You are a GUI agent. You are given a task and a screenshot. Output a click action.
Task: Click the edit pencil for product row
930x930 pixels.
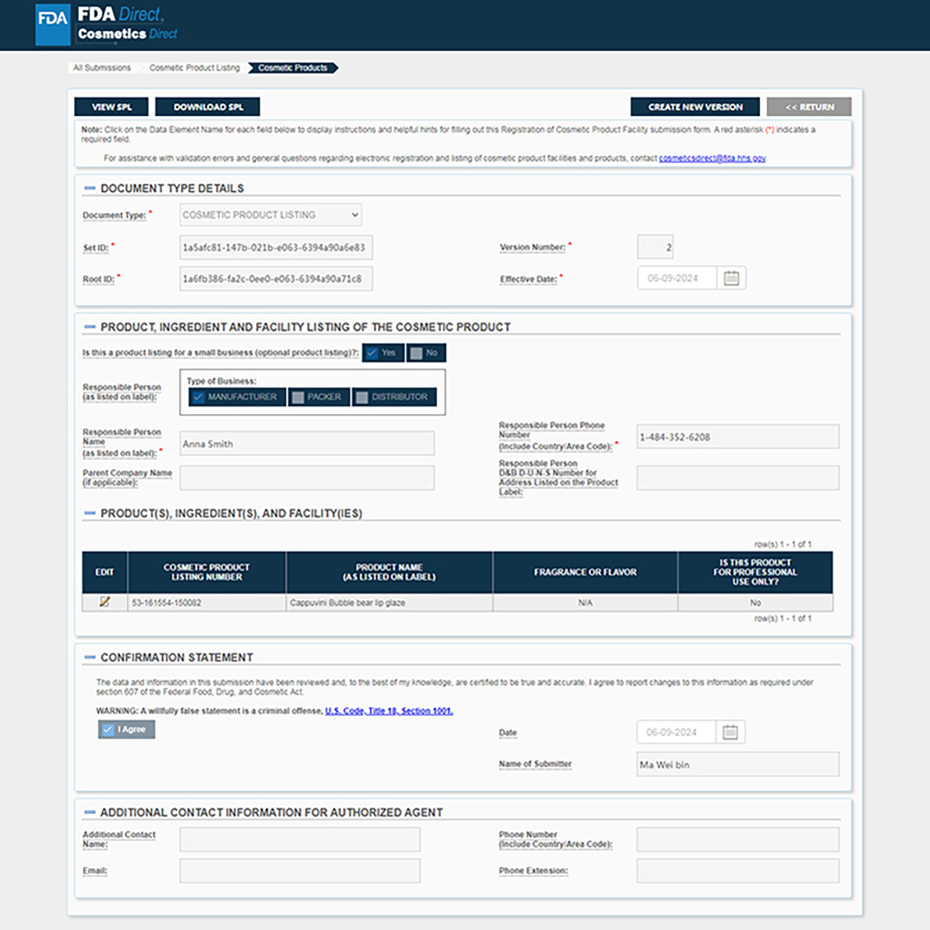105,602
